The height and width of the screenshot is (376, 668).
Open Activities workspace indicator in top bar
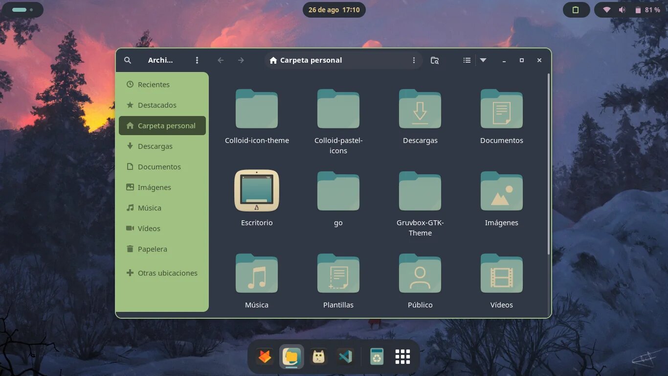(22, 10)
